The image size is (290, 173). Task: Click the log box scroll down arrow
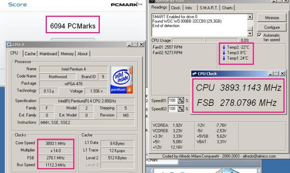(250, 33)
